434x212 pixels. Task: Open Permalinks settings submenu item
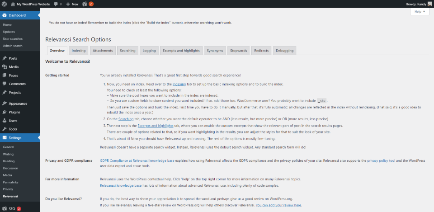coord(10,182)
